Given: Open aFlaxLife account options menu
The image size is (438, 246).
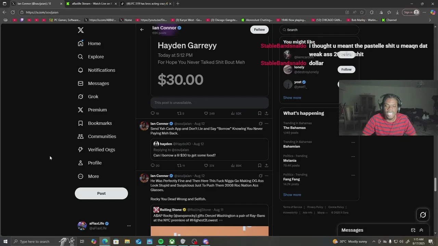Looking at the screenshot, I should pos(129,226).
